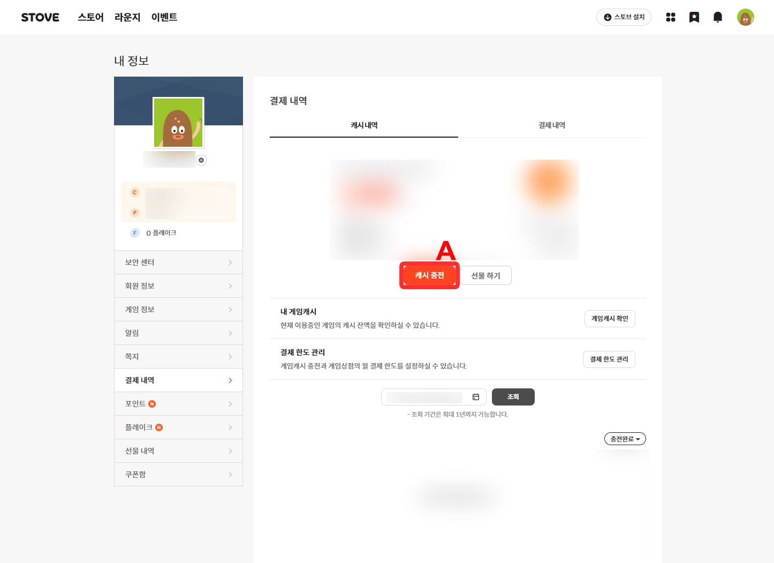Click the STOVE logo

40,17
